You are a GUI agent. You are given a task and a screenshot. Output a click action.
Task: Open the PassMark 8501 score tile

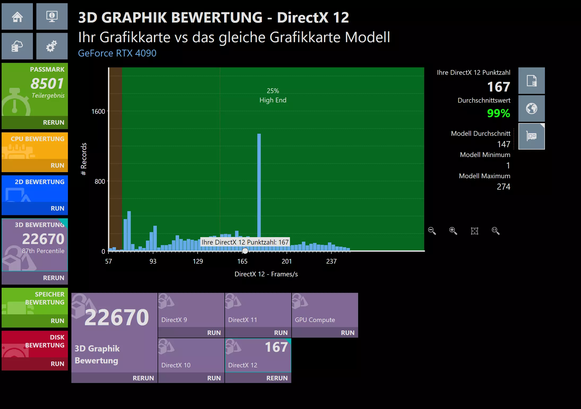[x=35, y=89]
